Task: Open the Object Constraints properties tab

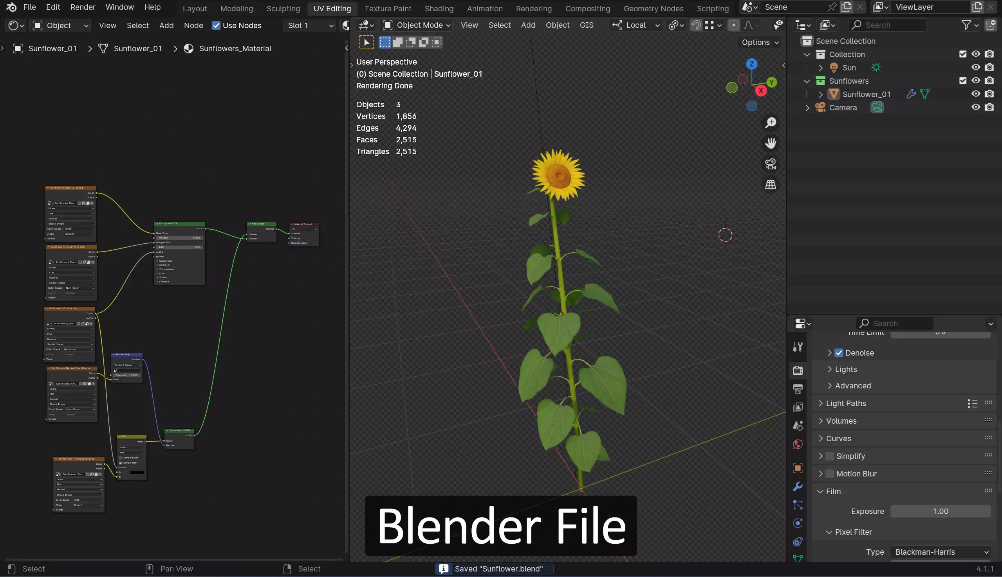Action: pos(798,542)
